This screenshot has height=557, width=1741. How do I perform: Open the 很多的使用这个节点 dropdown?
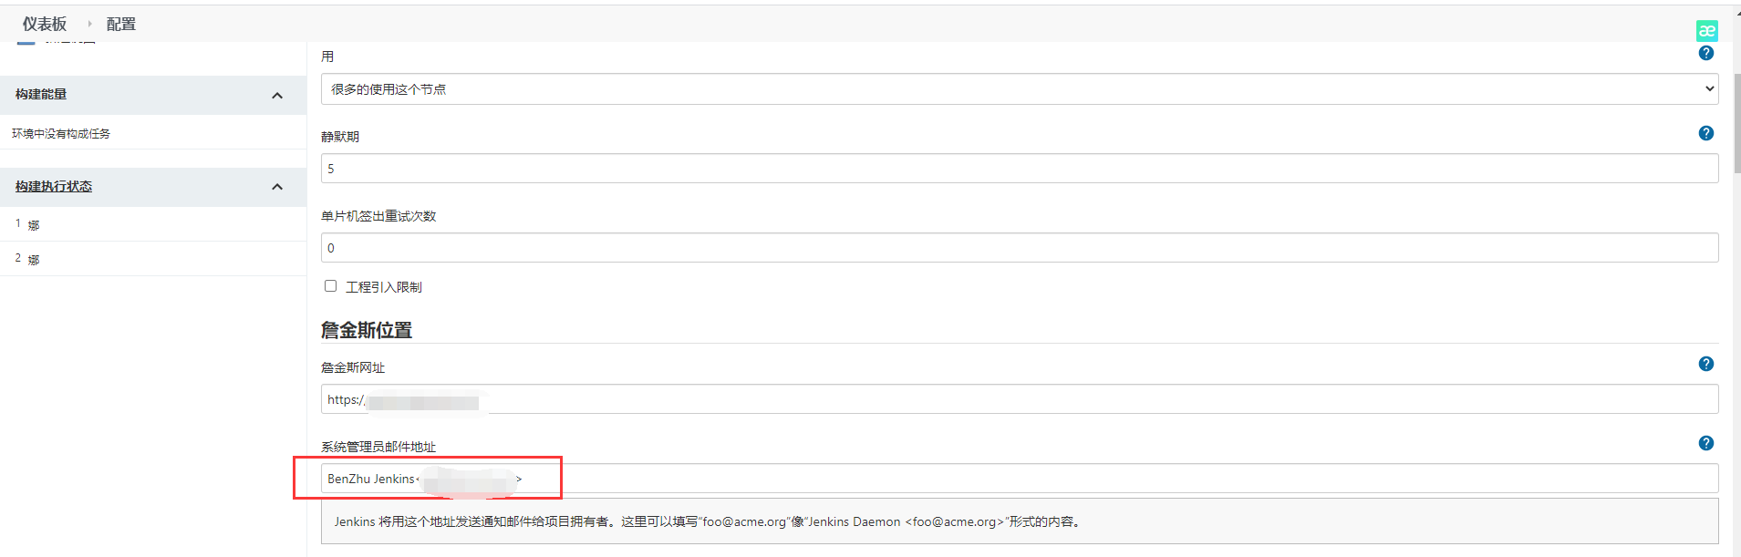pyautogui.click(x=1020, y=89)
